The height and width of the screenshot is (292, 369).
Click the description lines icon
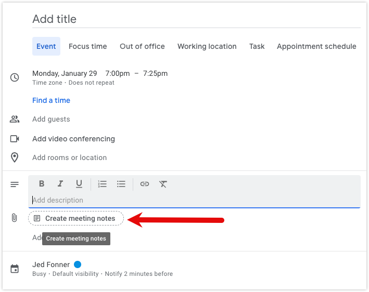(x=15, y=184)
